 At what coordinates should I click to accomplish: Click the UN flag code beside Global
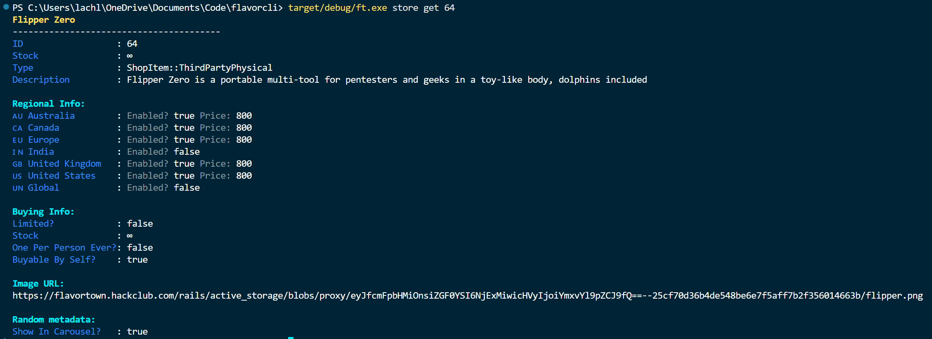coord(17,188)
